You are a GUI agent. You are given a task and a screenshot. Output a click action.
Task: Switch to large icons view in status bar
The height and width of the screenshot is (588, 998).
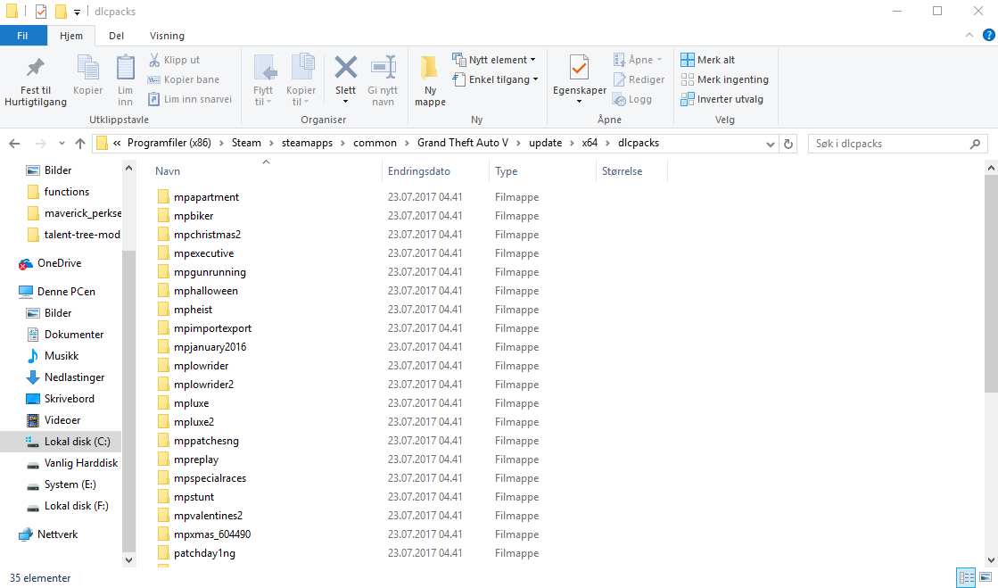(x=986, y=578)
